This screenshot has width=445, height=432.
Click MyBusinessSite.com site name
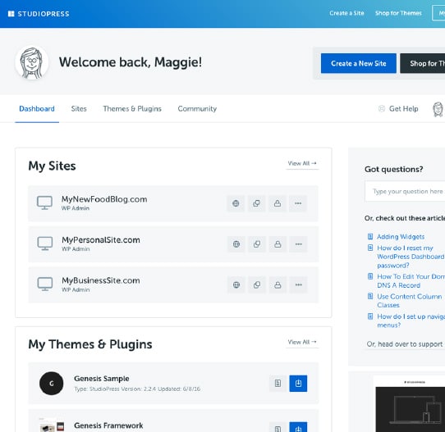[x=101, y=280]
